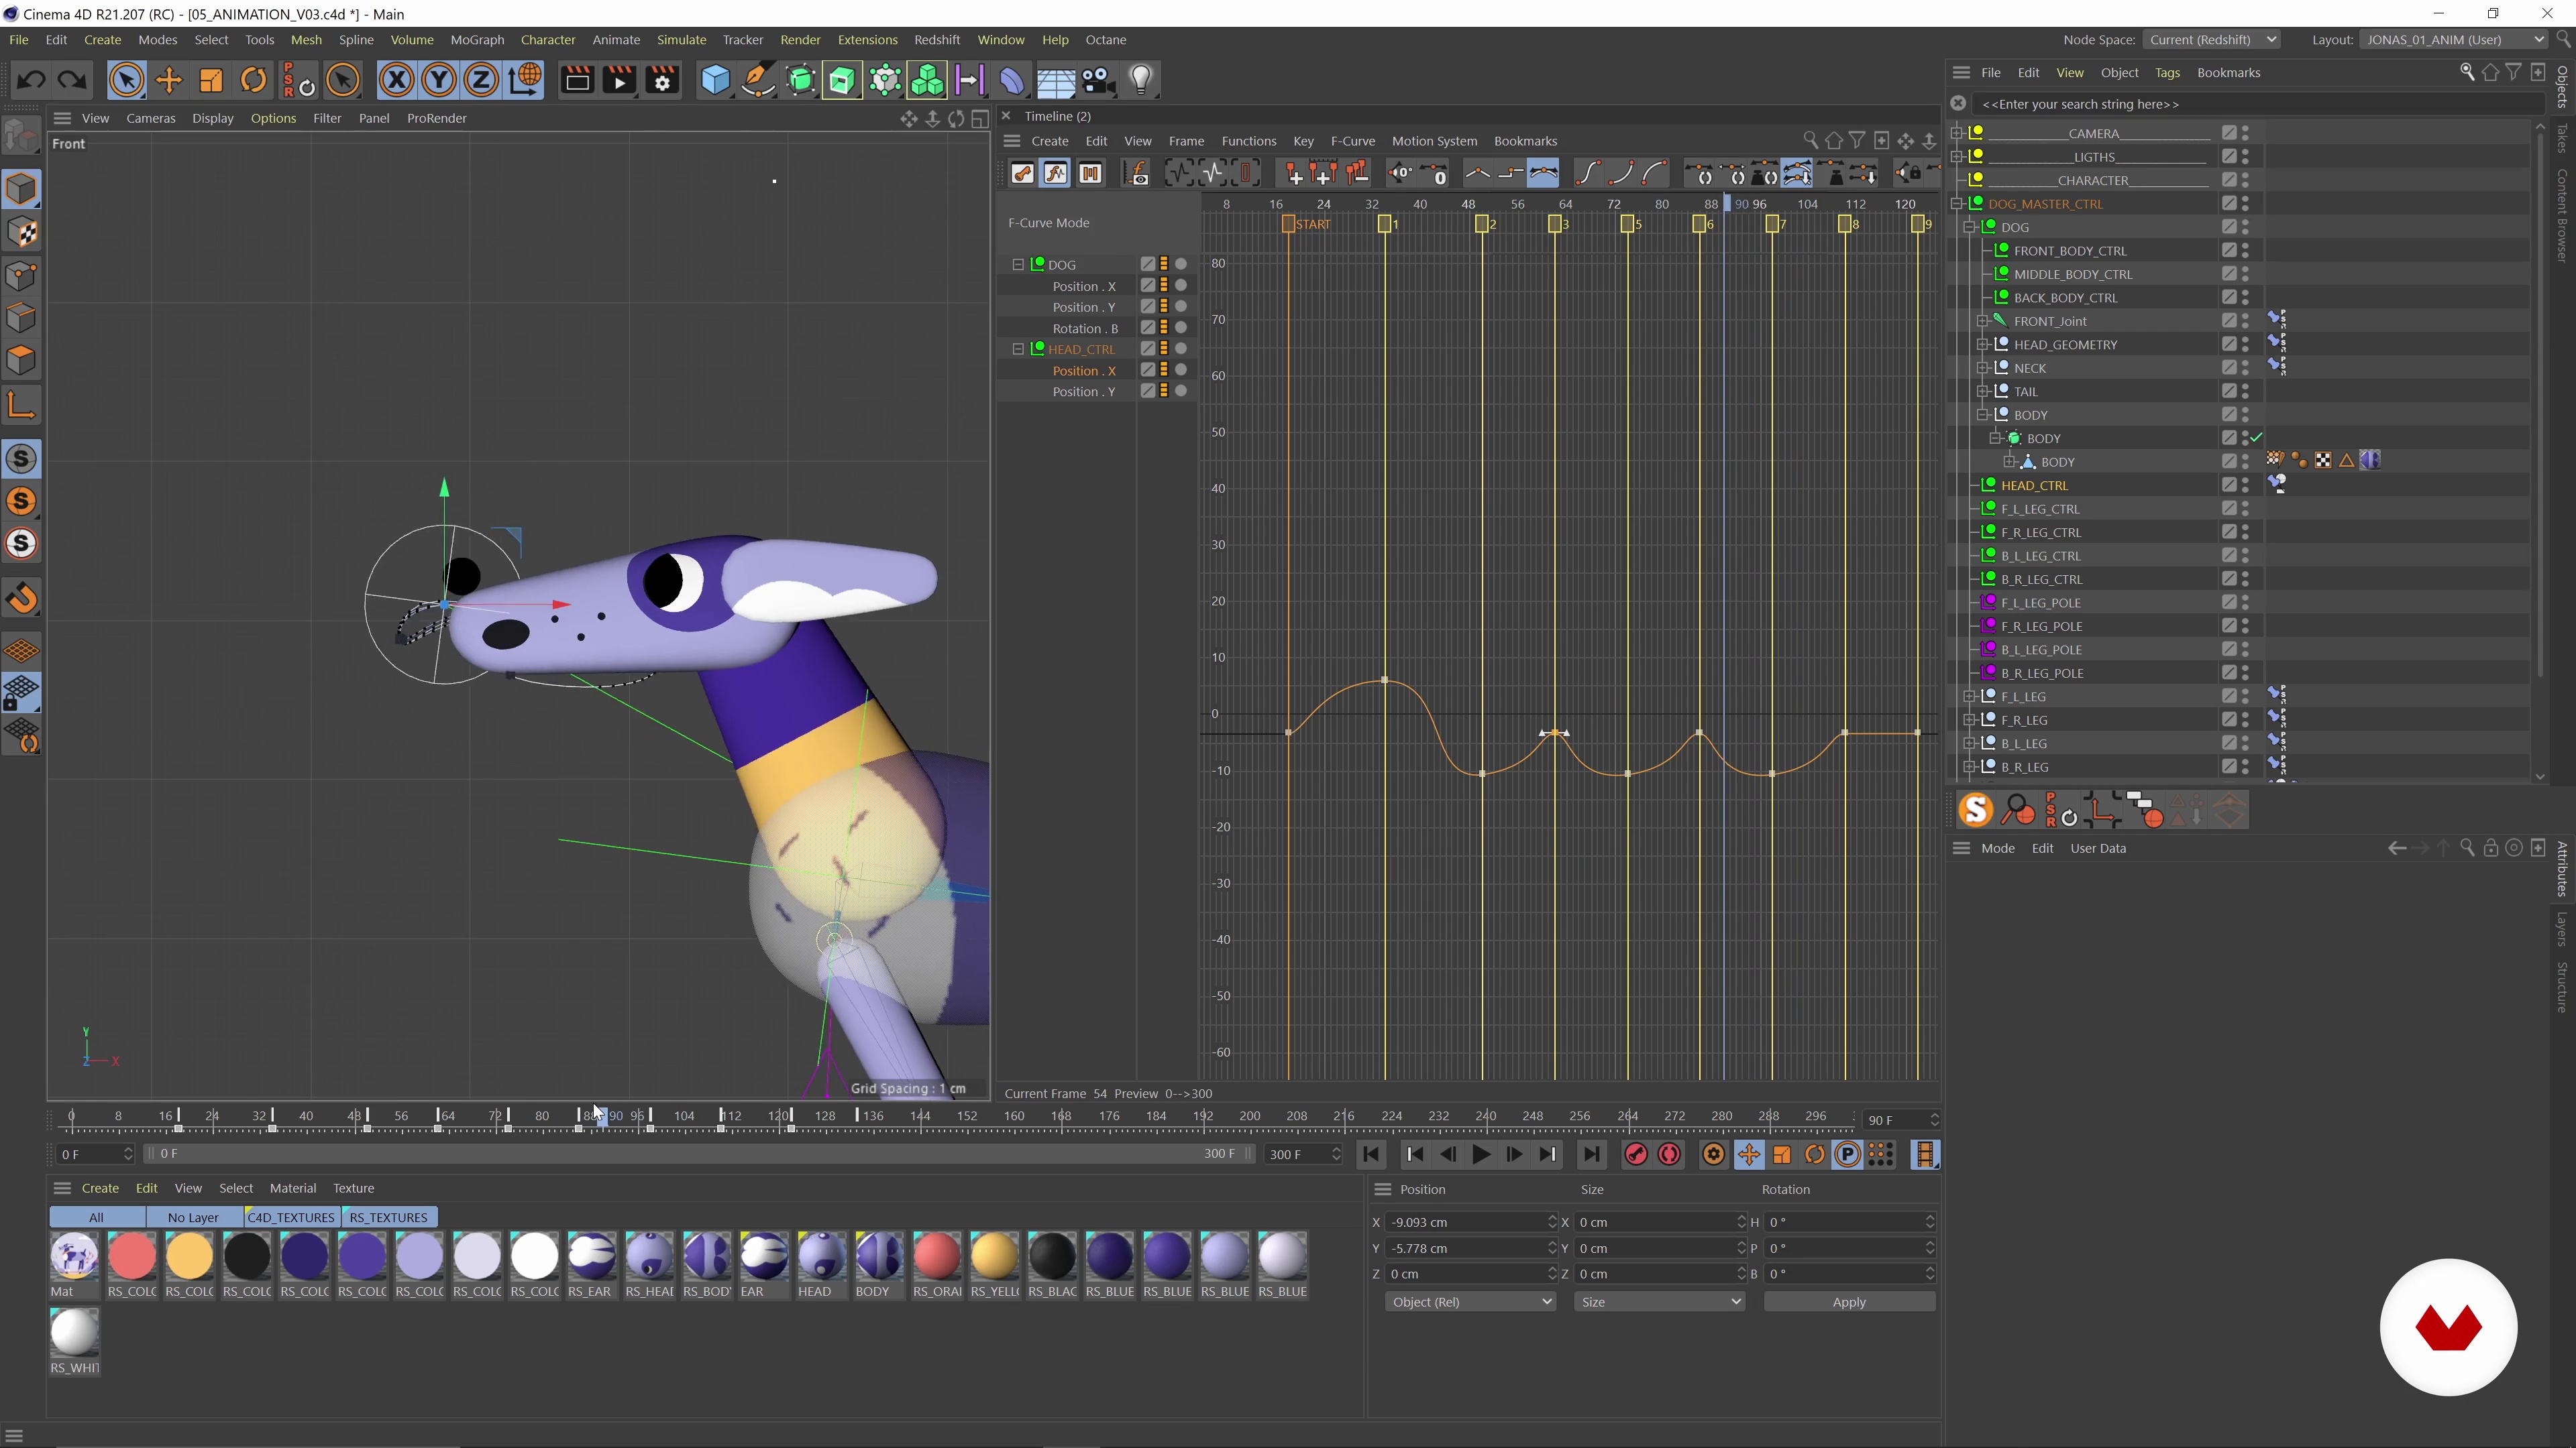Toggle X axis lock icon
This screenshot has width=2576, height=1448.
pyautogui.click(x=397, y=80)
